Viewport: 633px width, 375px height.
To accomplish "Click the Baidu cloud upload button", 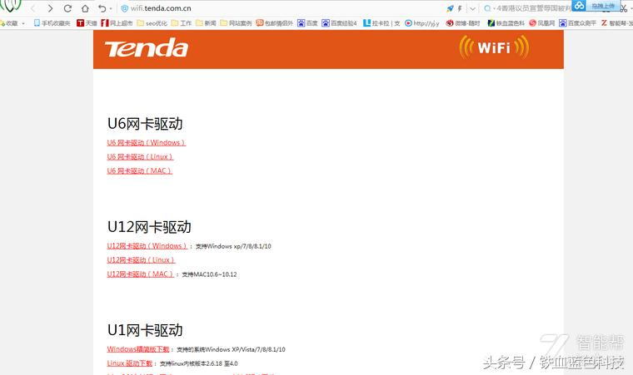I will pyautogui.click(x=596, y=6).
